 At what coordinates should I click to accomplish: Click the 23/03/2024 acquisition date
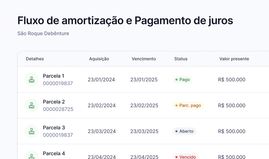click(x=102, y=131)
